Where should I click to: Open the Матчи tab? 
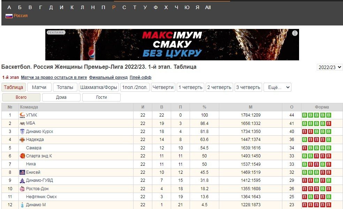click(x=39, y=87)
